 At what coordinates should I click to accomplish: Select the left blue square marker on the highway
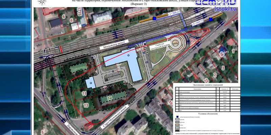(154, 19)
